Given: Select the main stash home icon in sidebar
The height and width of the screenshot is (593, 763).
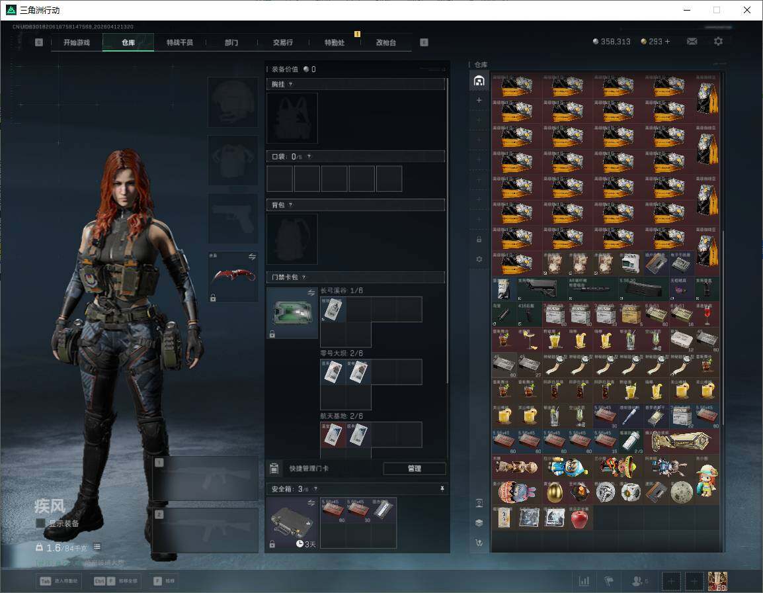Looking at the screenshot, I should [479, 80].
